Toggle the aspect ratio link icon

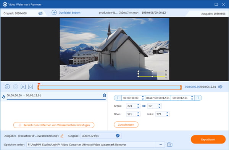(x=144, y=106)
